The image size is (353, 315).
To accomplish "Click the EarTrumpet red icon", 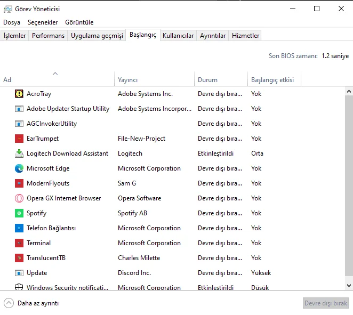I will pyautogui.click(x=19, y=139).
